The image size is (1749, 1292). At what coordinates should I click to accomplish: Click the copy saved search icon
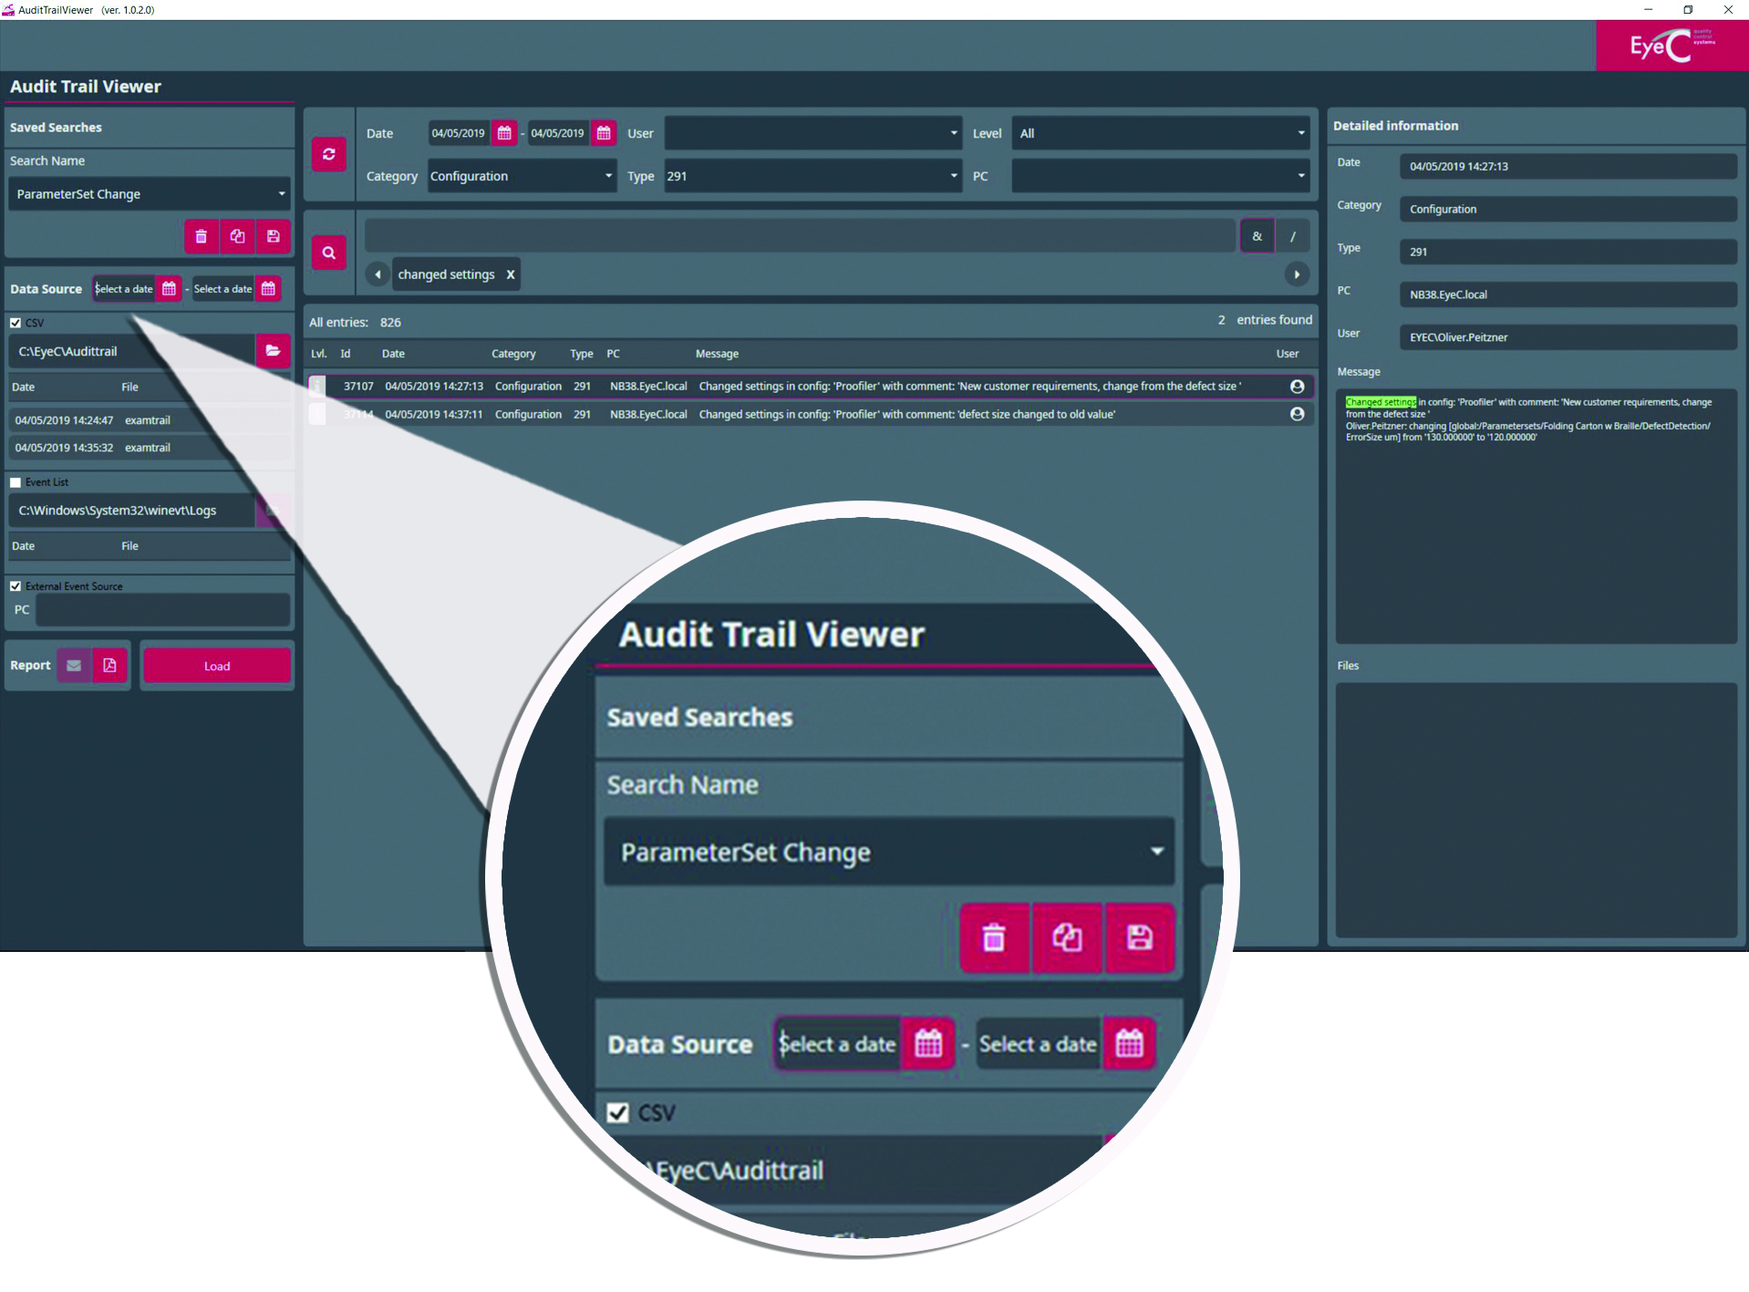(237, 236)
